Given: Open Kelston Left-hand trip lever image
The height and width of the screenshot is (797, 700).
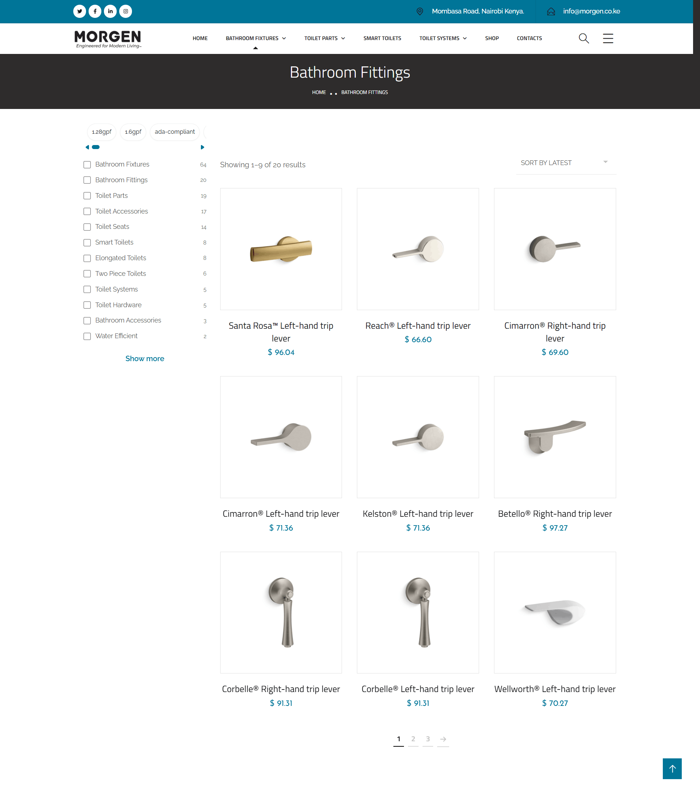Looking at the screenshot, I should tap(418, 437).
